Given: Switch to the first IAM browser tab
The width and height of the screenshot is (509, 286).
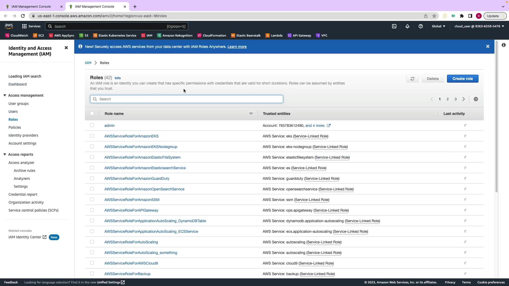Looking at the screenshot, I should [x=31, y=6].
